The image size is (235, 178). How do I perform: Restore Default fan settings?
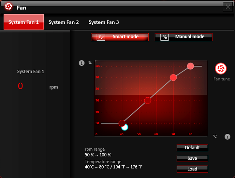(x=192, y=148)
